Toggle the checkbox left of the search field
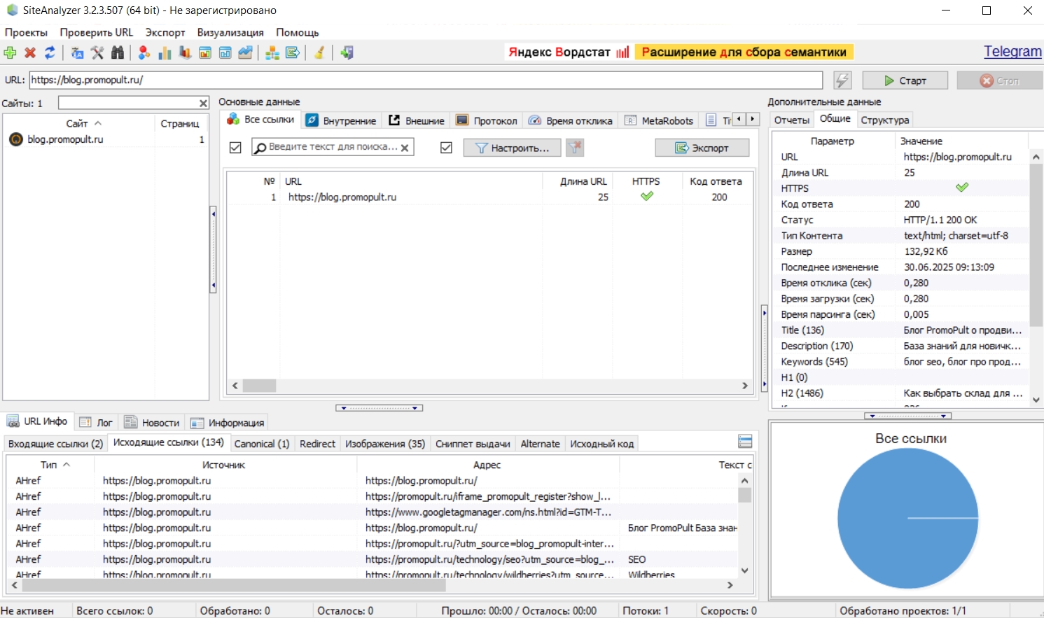 235,148
